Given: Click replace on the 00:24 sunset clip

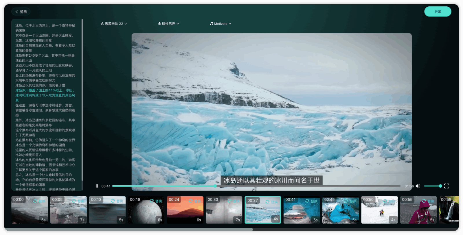Looking at the screenshot, I should point(195,201).
